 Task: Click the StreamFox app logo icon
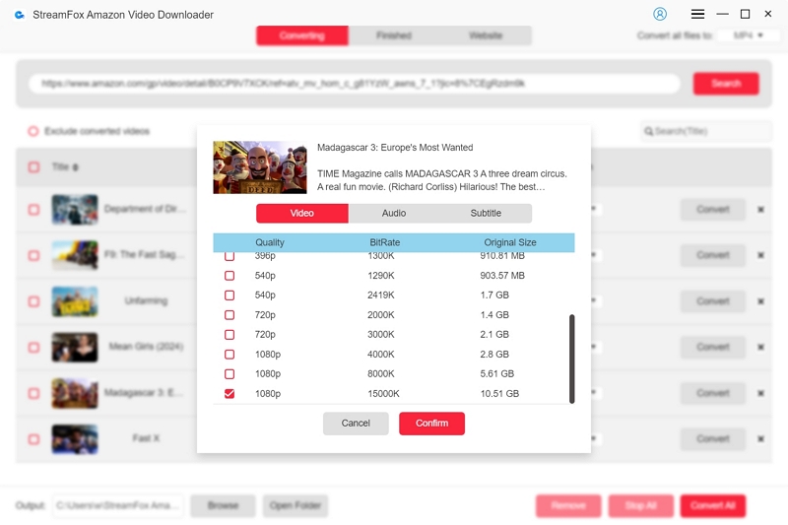[x=20, y=15]
